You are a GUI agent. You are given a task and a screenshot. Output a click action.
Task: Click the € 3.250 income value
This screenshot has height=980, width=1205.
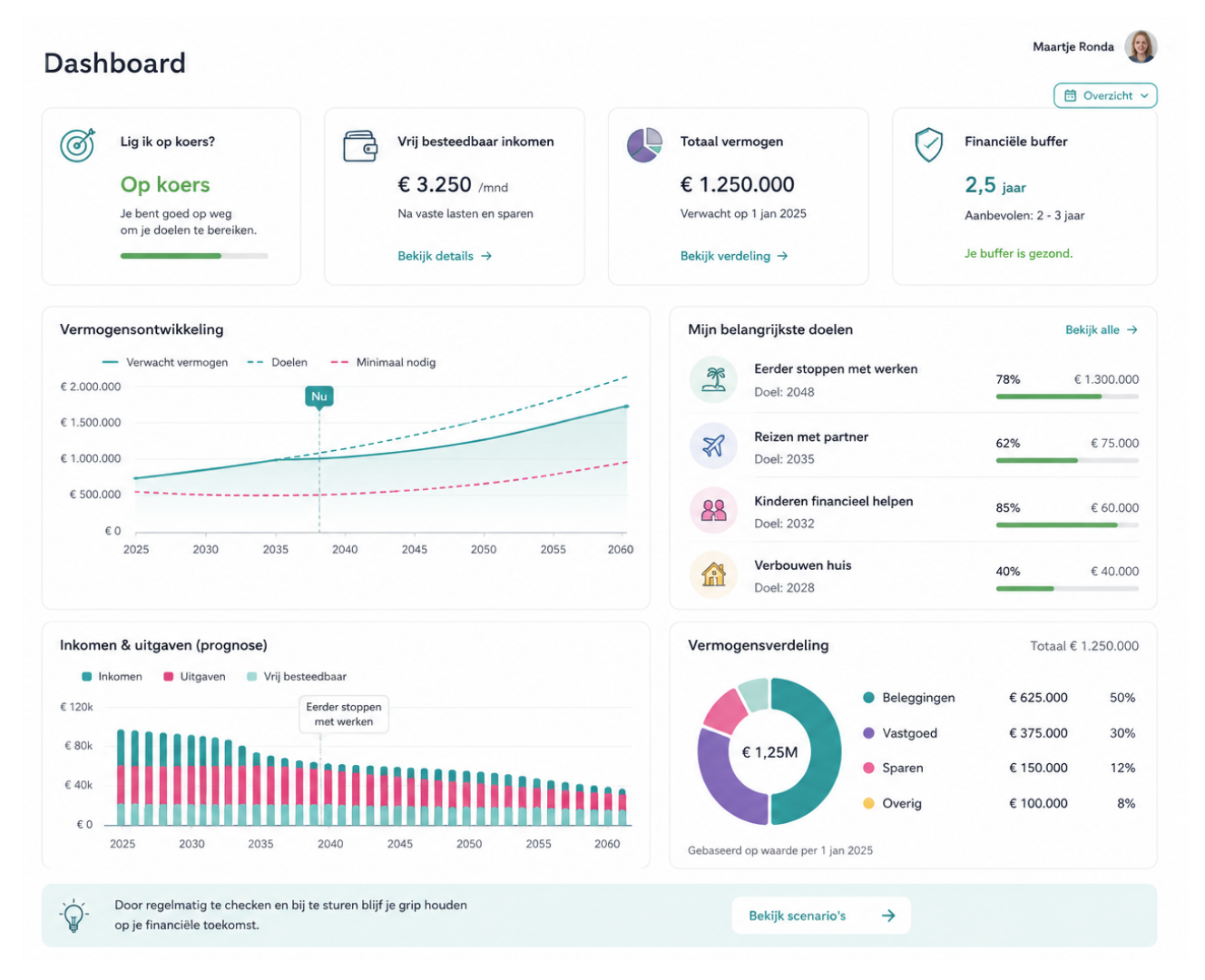coord(435,184)
